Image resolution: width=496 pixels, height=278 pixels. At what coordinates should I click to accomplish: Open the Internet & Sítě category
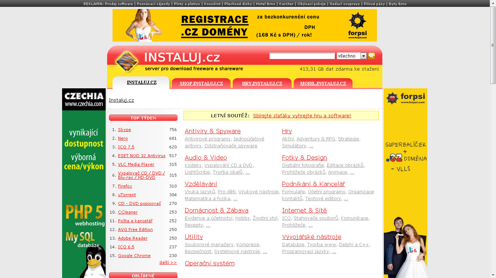pos(304,210)
